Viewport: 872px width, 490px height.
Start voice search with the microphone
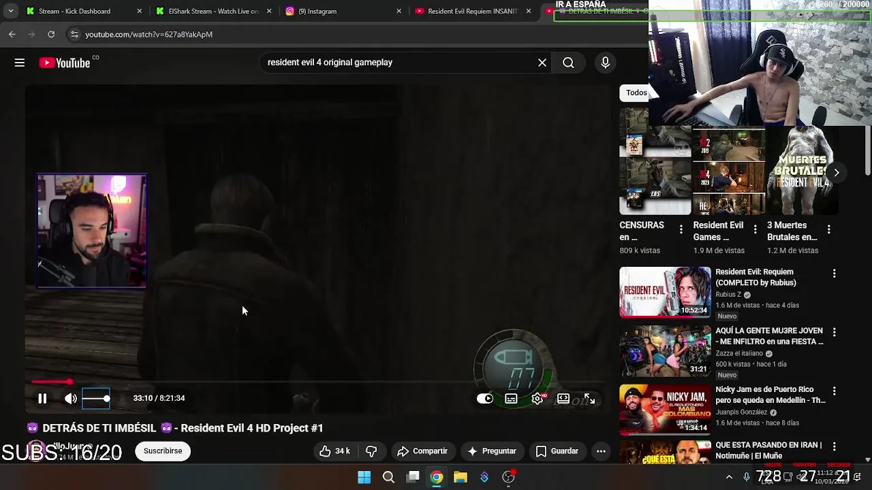(606, 63)
